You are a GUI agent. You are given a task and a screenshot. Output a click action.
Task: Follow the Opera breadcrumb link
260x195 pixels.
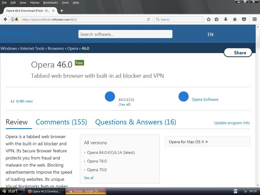[x=73, y=48]
